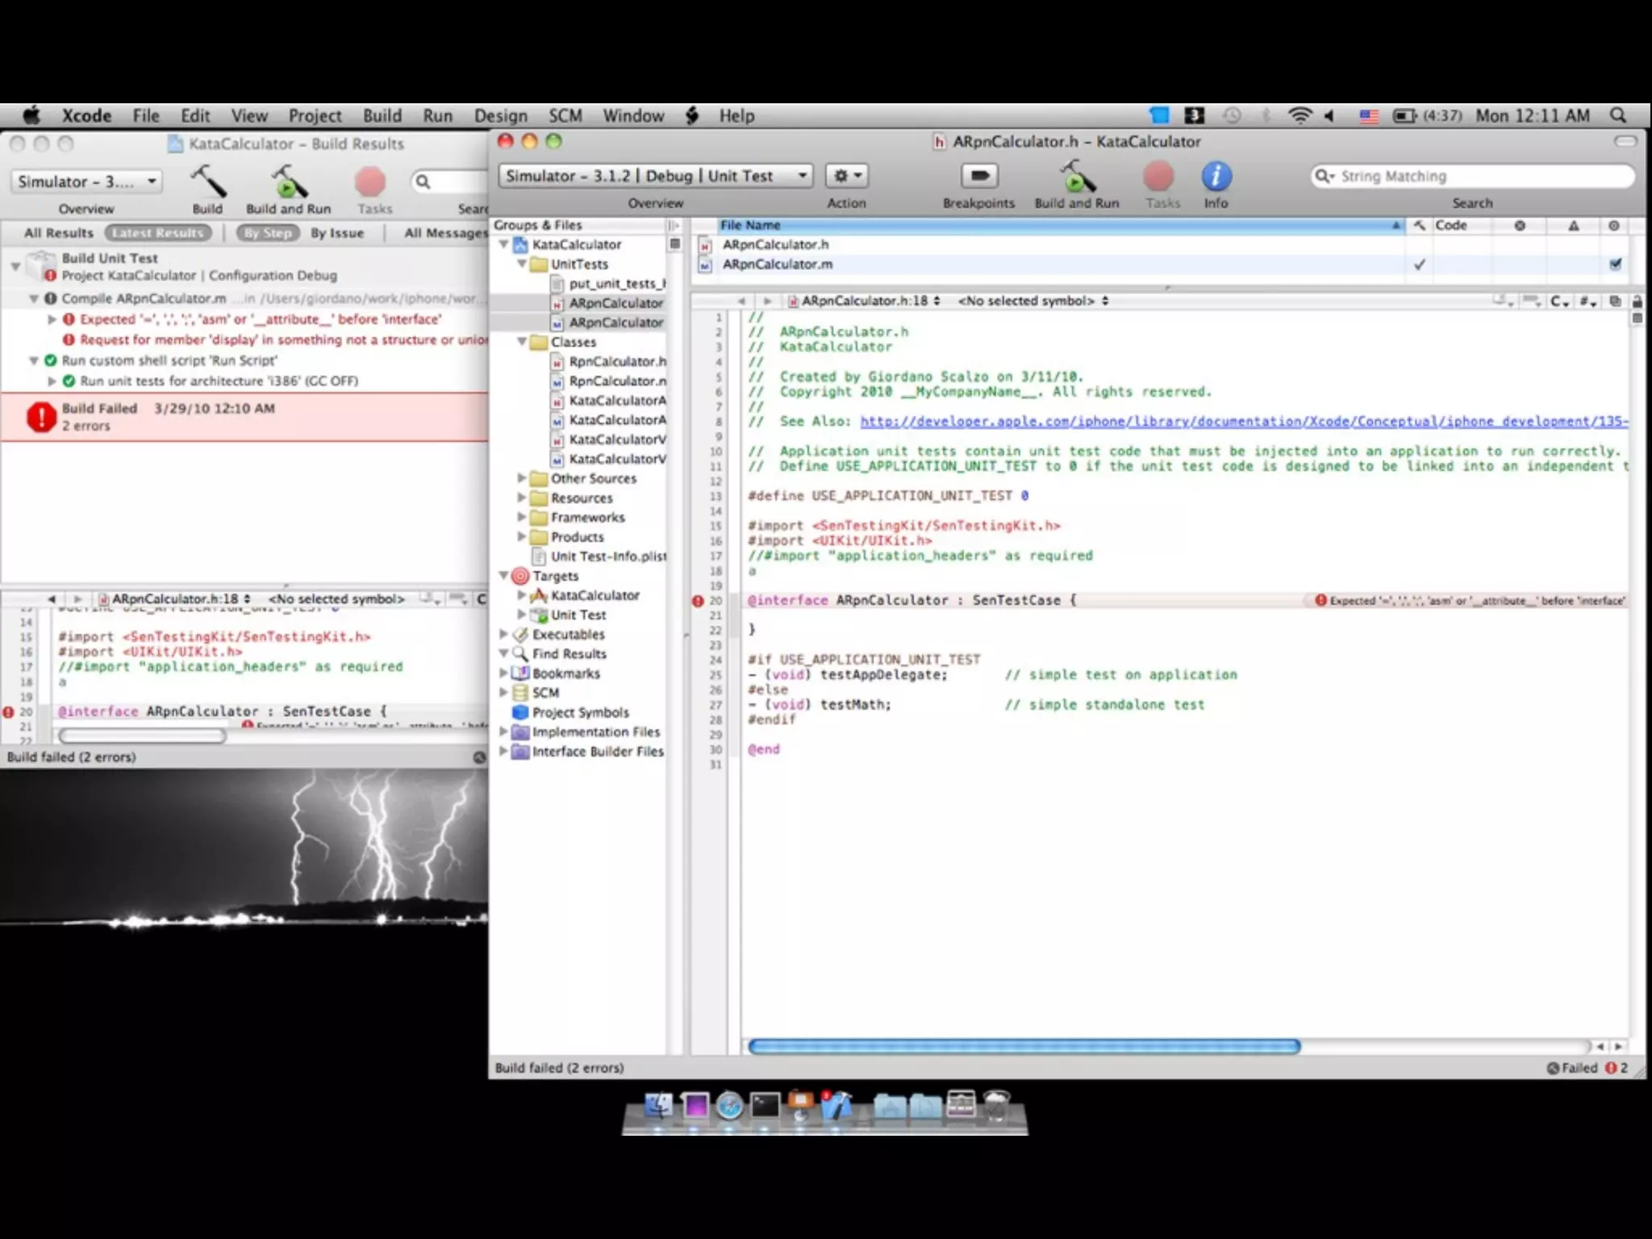Open the Action gear menu
The width and height of the screenshot is (1652, 1239).
pyautogui.click(x=846, y=176)
